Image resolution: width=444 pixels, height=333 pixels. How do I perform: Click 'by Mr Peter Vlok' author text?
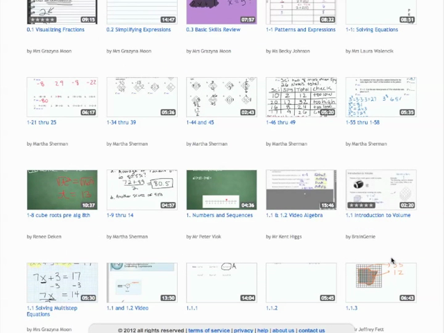203,237
